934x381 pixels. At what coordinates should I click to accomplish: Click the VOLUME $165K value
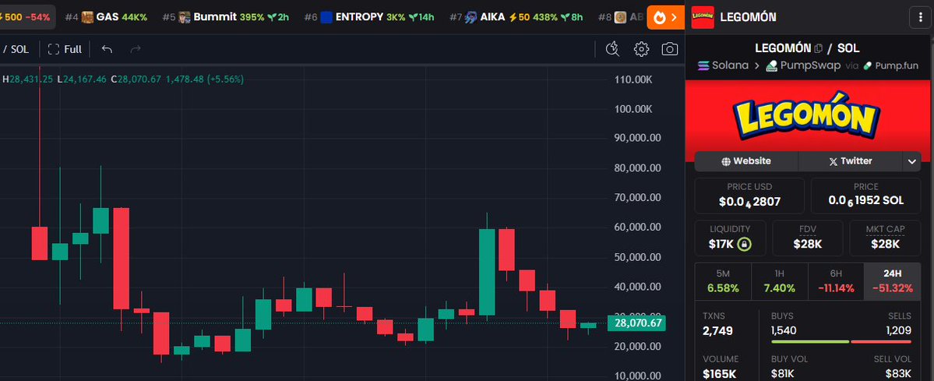pyautogui.click(x=719, y=374)
